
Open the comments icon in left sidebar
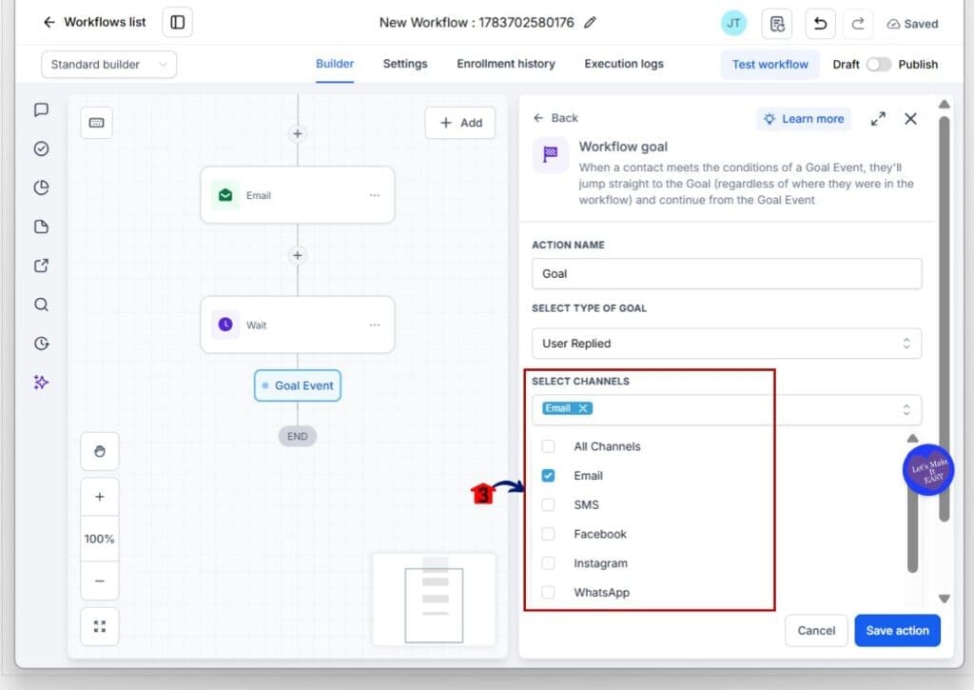41,110
